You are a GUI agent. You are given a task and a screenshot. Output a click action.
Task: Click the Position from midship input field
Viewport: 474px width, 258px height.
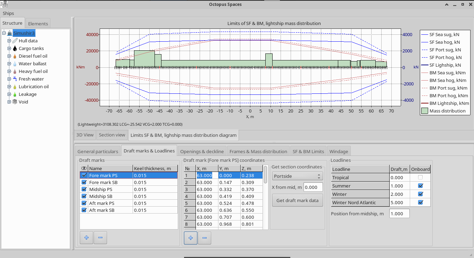pos(400,214)
